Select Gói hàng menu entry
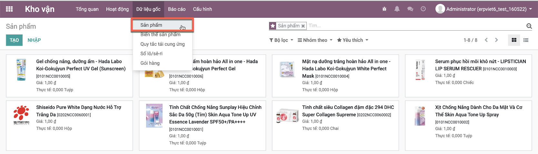The width and height of the screenshot is (538, 154). pyautogui.click(x=150, y=63)
